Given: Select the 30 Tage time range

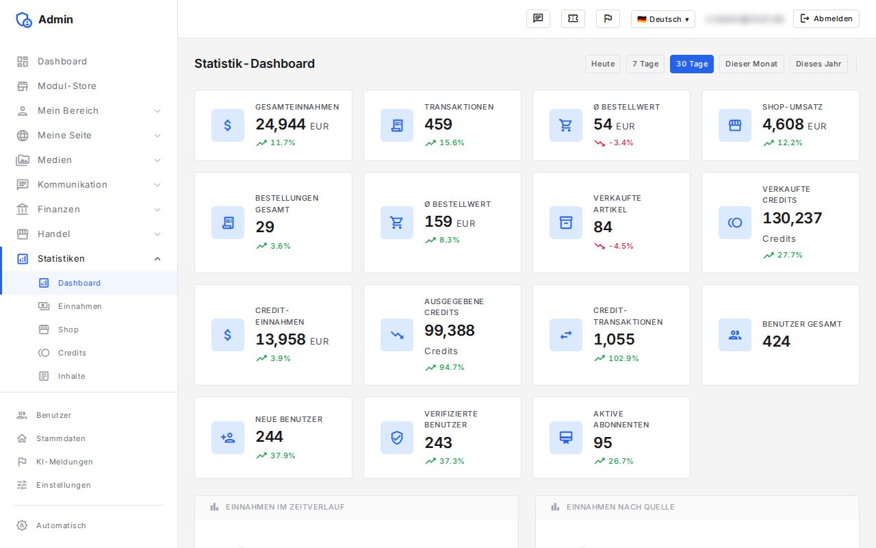Looking at the screenshot, I should pos(692,64).
